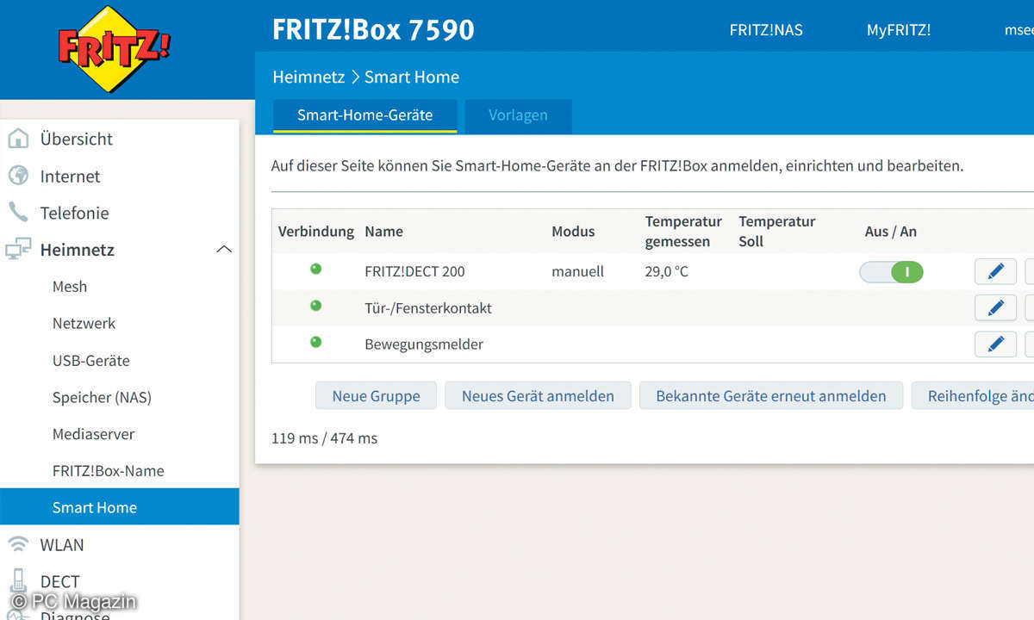Open FRITZ!NAS from the header
Screen dimensions: 1034x620
click(x=766, y=29)
